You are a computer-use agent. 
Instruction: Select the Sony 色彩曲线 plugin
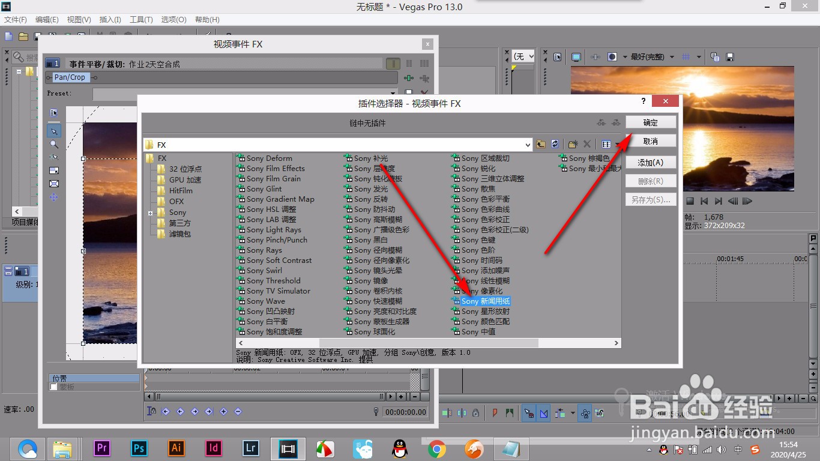pos(480,209)
